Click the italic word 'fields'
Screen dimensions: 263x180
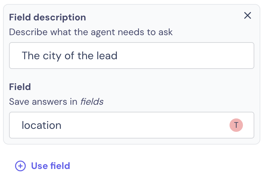[x=92, y=102]
